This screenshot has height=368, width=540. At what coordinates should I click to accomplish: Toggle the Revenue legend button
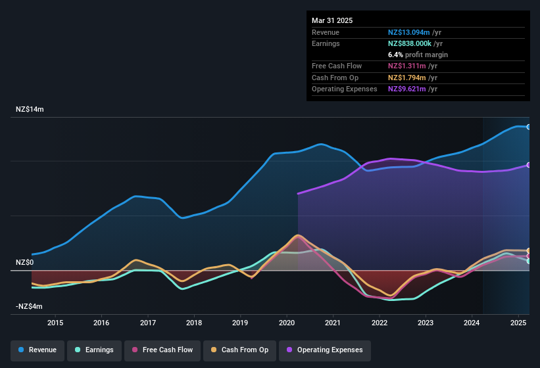click(x=37, y=350)
